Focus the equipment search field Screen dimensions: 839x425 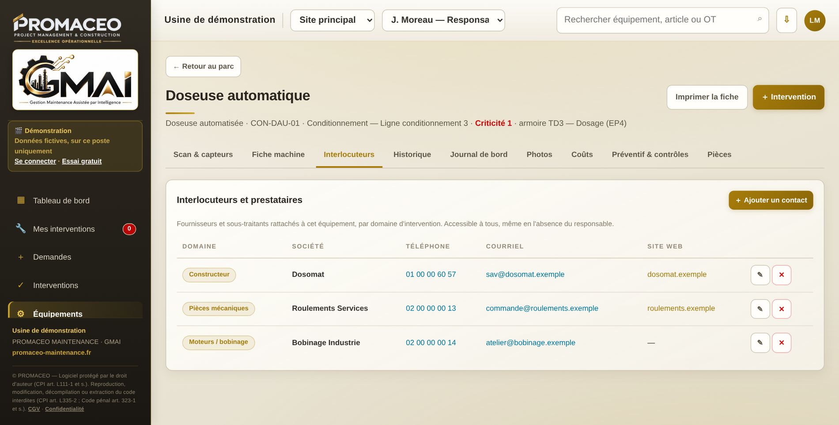tap(662, 20)
